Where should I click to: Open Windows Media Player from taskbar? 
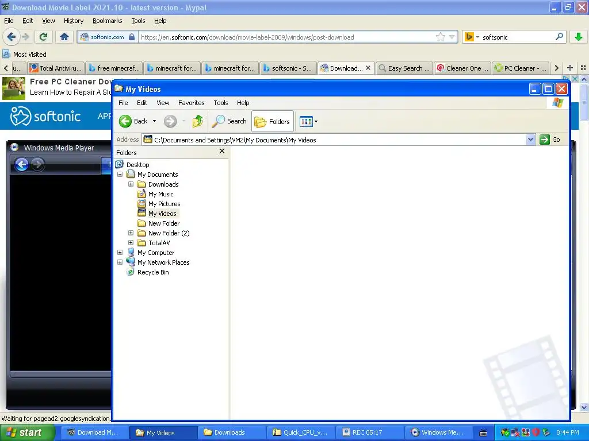[438, 432]
